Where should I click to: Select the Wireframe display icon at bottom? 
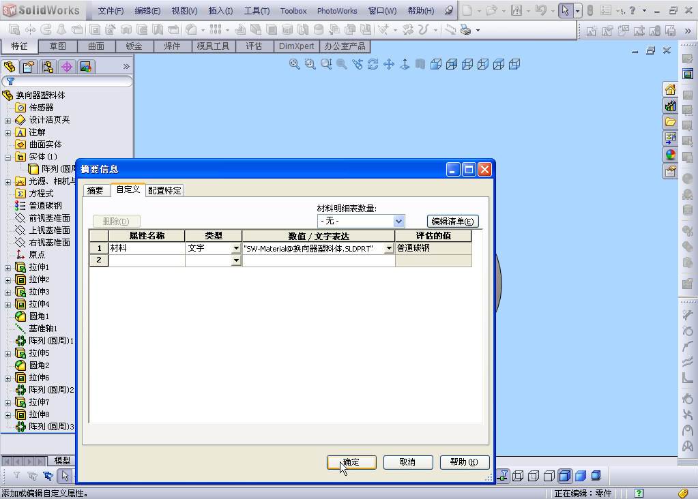pyautogui.click(x=518, y=476)
